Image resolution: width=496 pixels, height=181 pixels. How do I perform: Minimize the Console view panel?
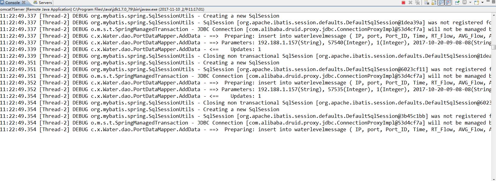click(x=488, y=1)
